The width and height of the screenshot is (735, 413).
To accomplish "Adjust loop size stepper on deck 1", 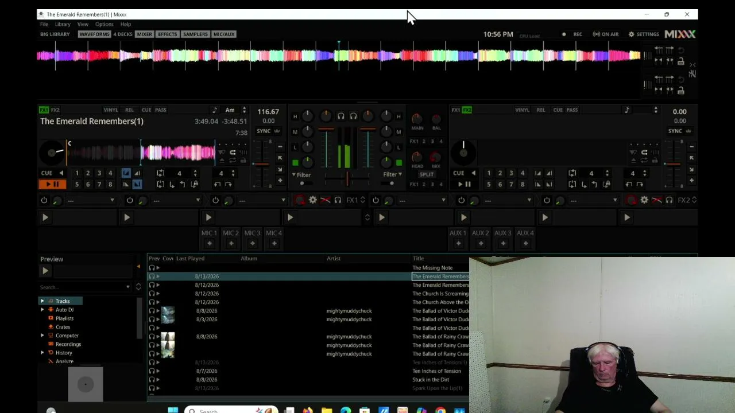I will point(195,173).
